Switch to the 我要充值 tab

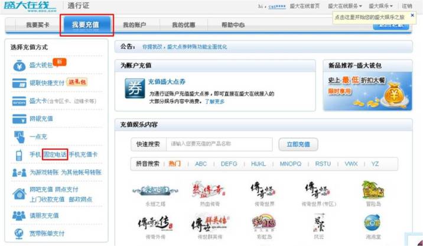tap(86, 25)
